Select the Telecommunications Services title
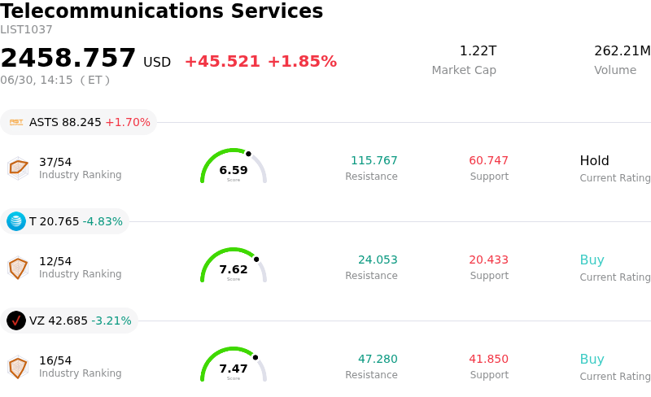 pyautogui.click(x=161, y=11)
